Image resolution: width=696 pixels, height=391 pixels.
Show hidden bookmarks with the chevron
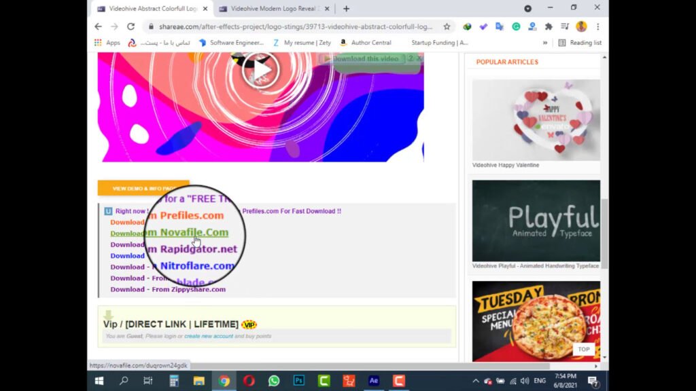[x=544, y=43]
